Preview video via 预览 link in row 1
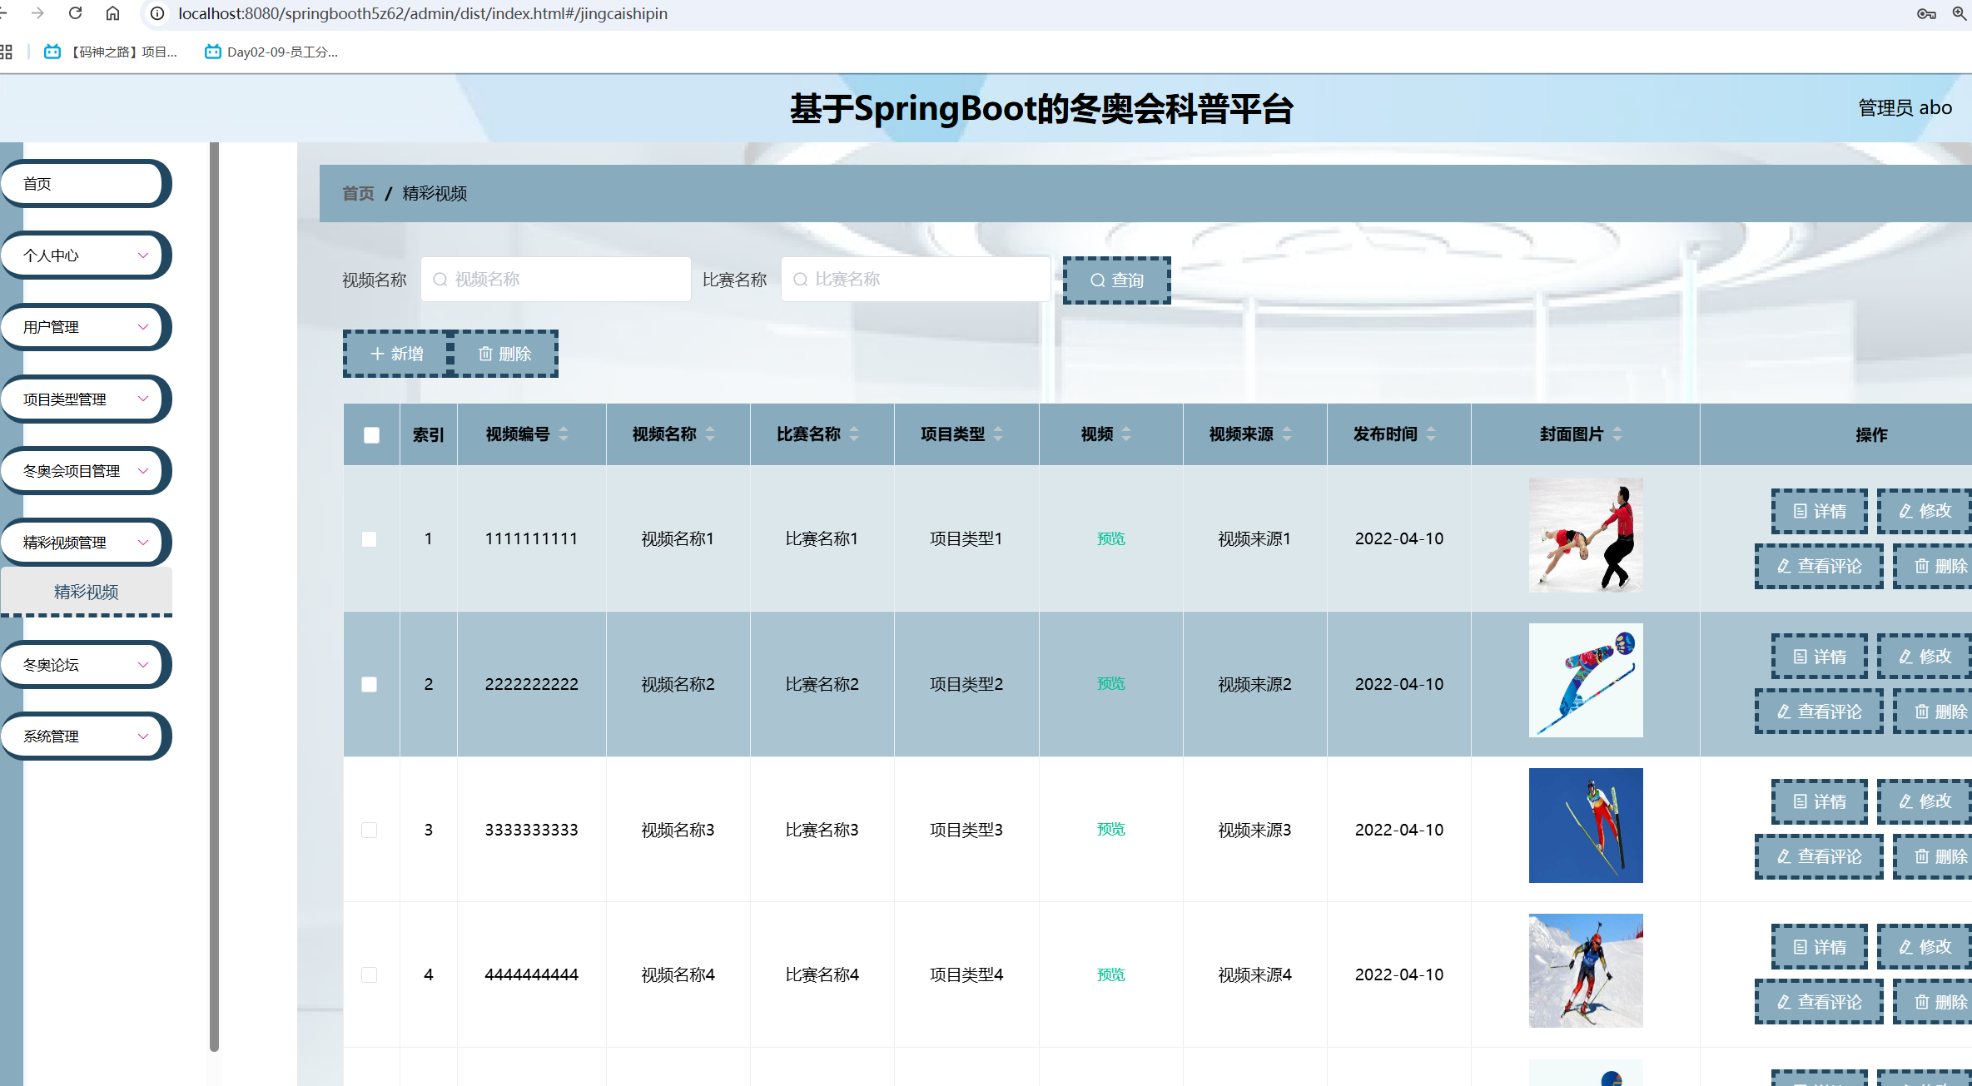 tap(1110, 538)
